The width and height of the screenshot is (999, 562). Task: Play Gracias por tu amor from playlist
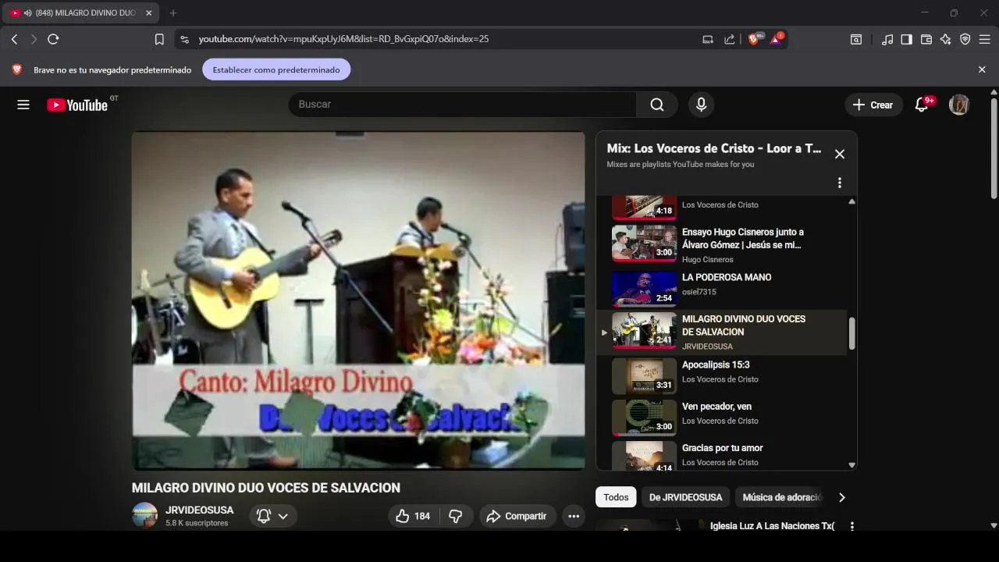[x=722, y=457]
